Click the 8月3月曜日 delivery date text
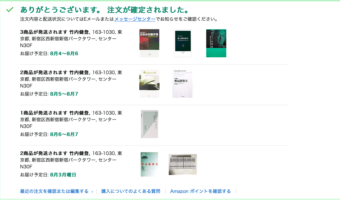The width and height of the screenshot is (340, 200). pyautogui.click(x=63, y=175)
